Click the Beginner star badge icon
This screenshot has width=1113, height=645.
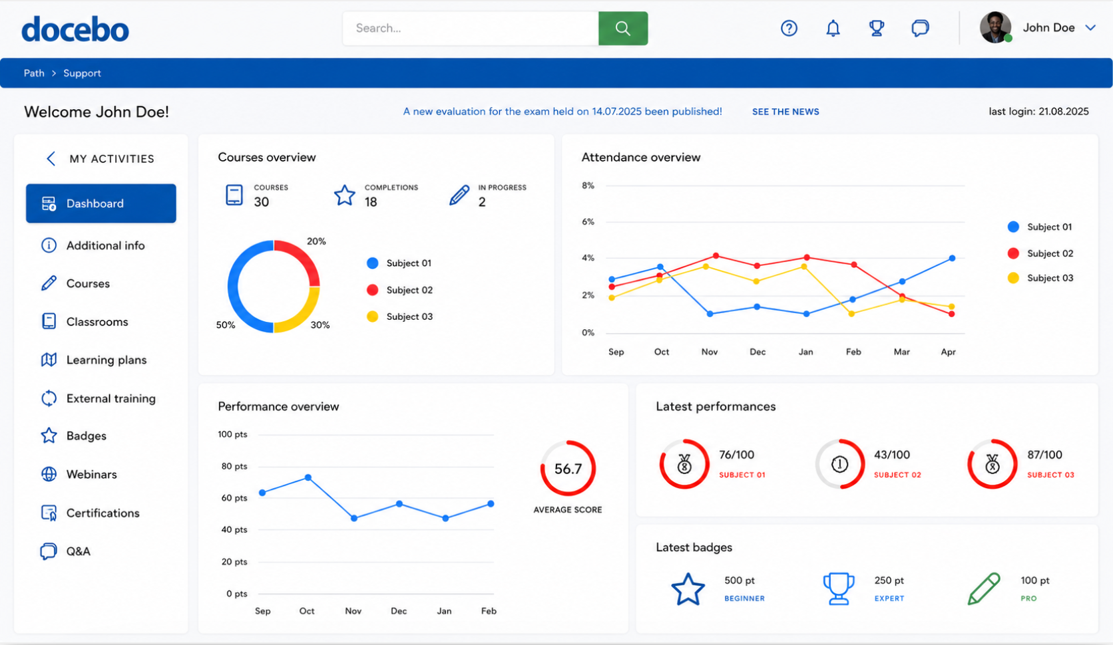pyautogui.click(x=688, y=588)
